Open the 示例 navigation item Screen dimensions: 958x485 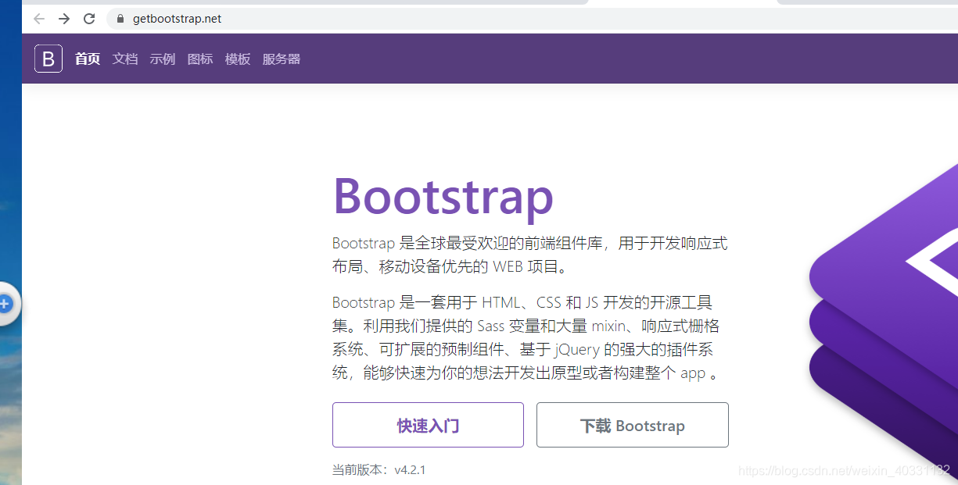click(x=162, y=59)
